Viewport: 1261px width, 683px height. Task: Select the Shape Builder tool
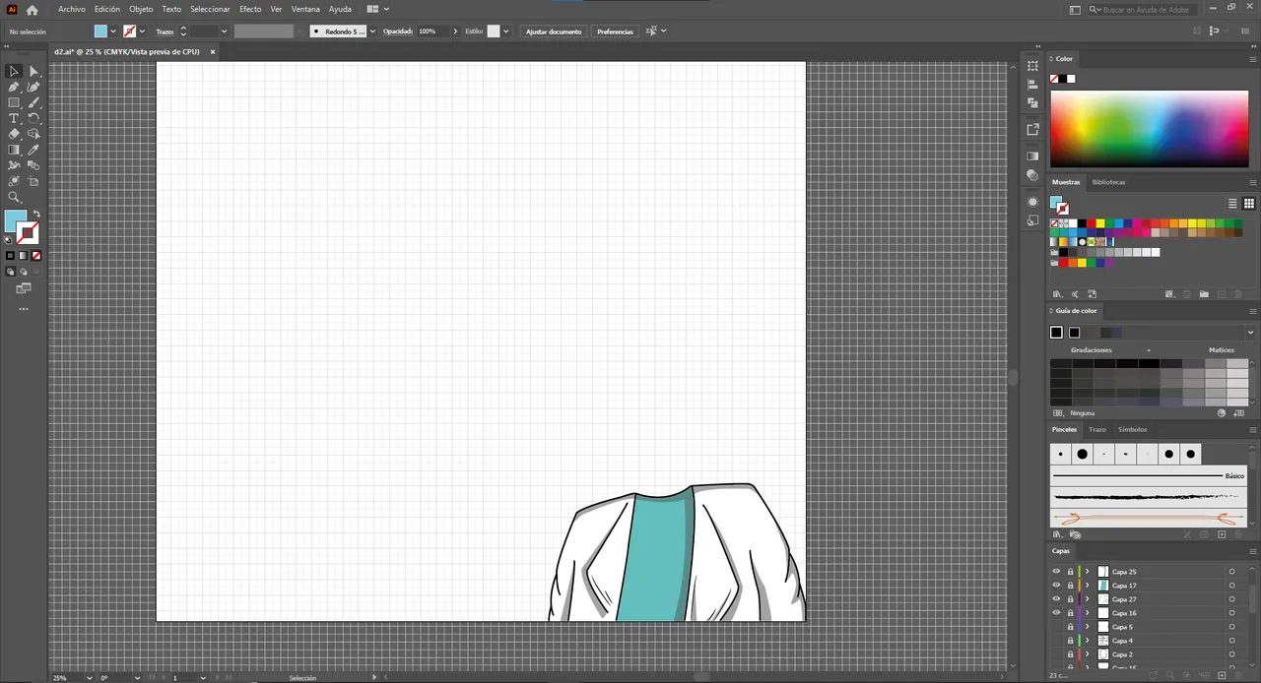coord(33,134)
